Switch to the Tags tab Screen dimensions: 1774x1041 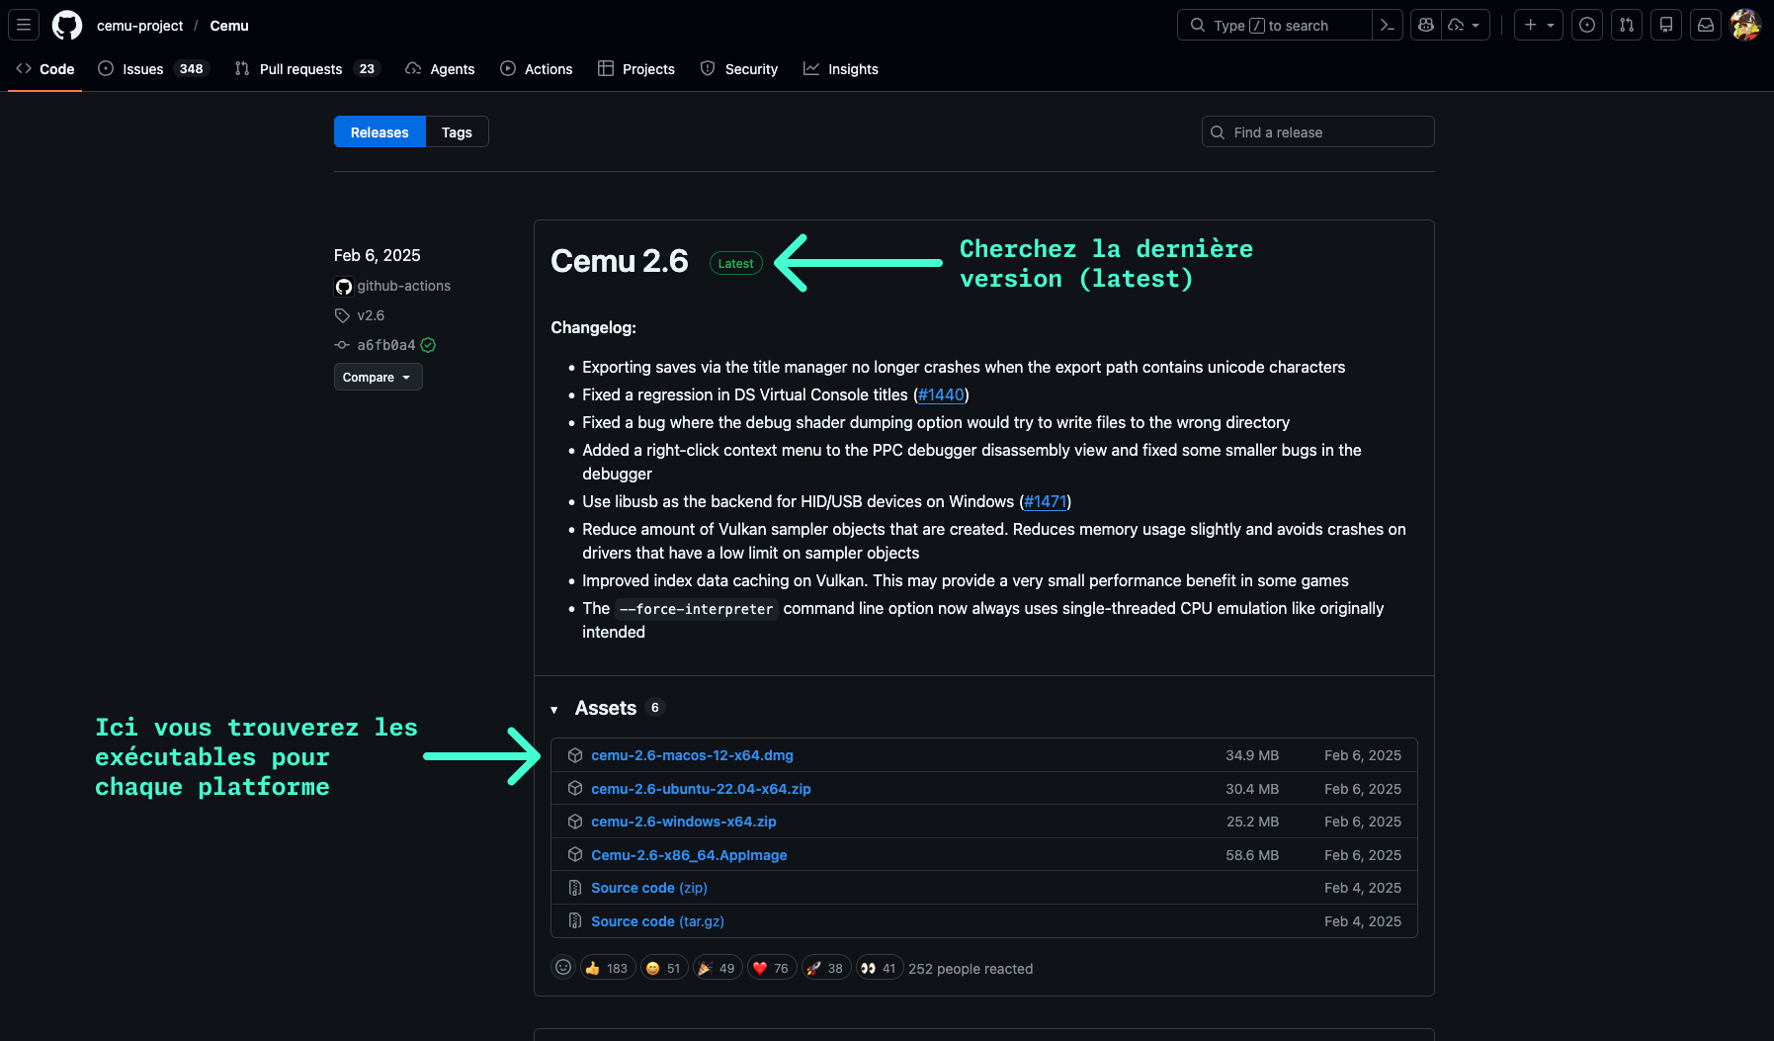pyautogui.click(x=456, y=131)
